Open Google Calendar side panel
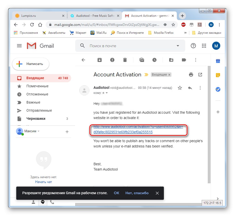 pos(218,61)
